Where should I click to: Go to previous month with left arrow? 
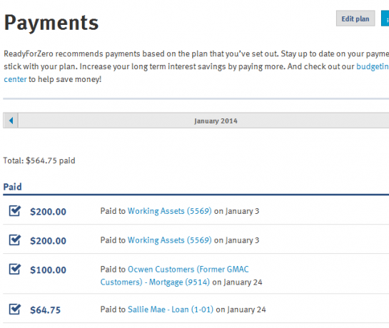point(11,121)
